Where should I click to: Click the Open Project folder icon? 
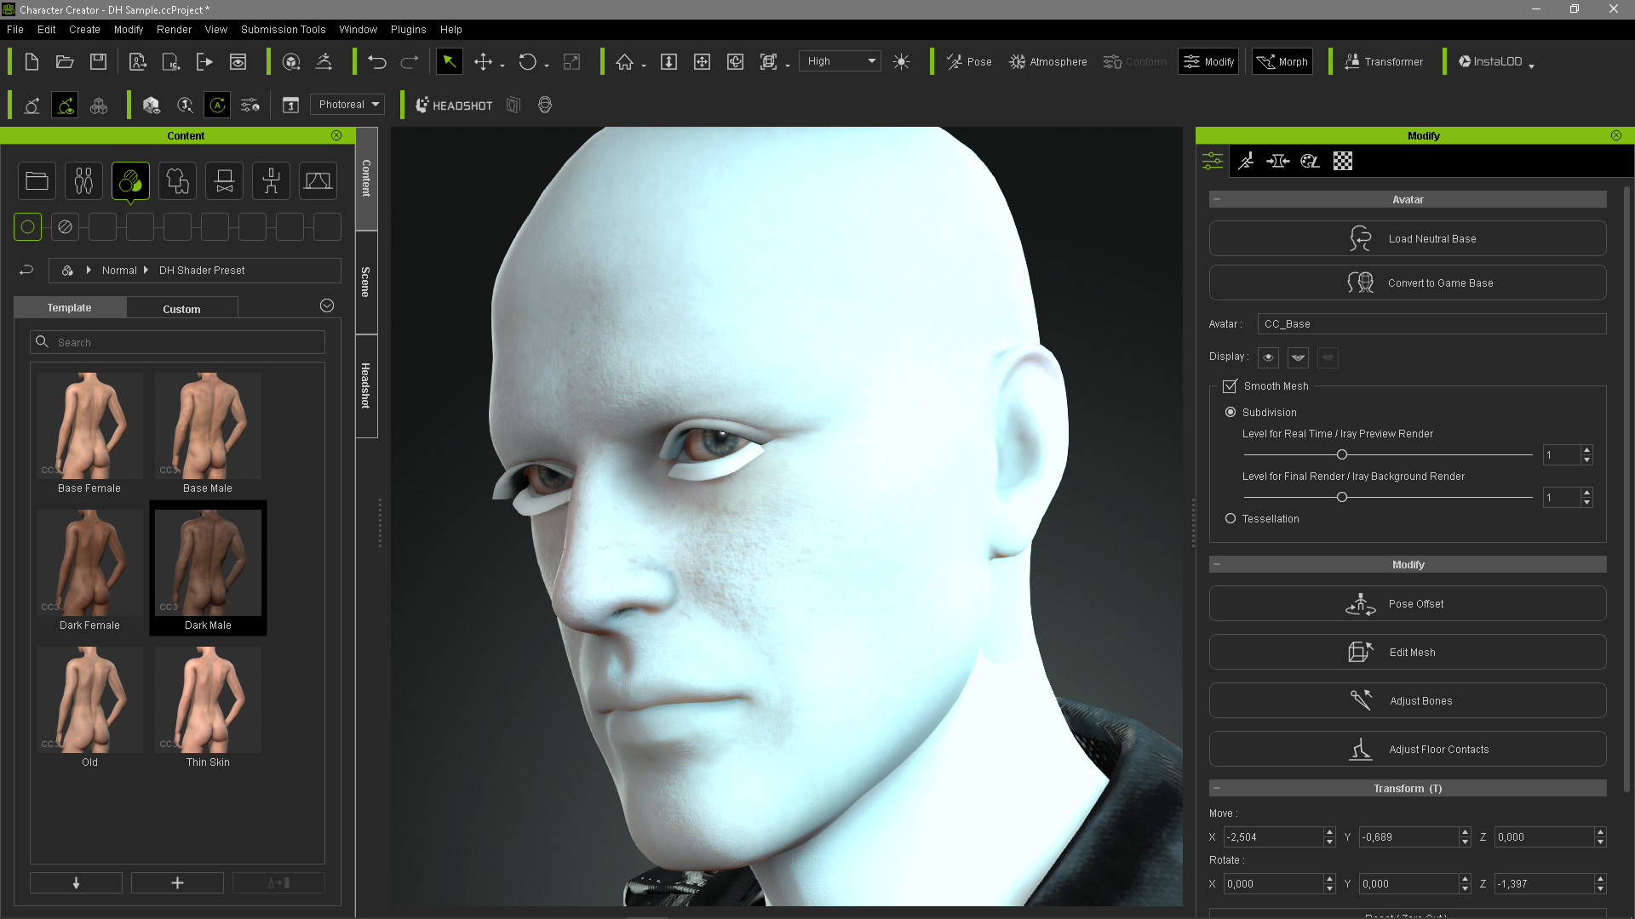65,61
